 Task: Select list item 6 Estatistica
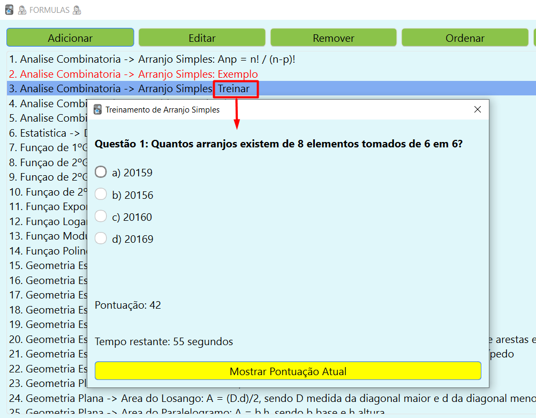(48, 133)
